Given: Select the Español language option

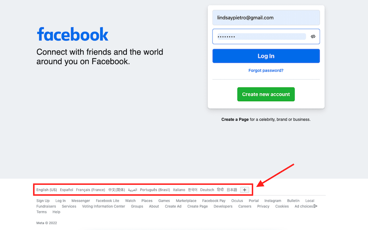Looking at the screenshot, I should click(66, 189).
